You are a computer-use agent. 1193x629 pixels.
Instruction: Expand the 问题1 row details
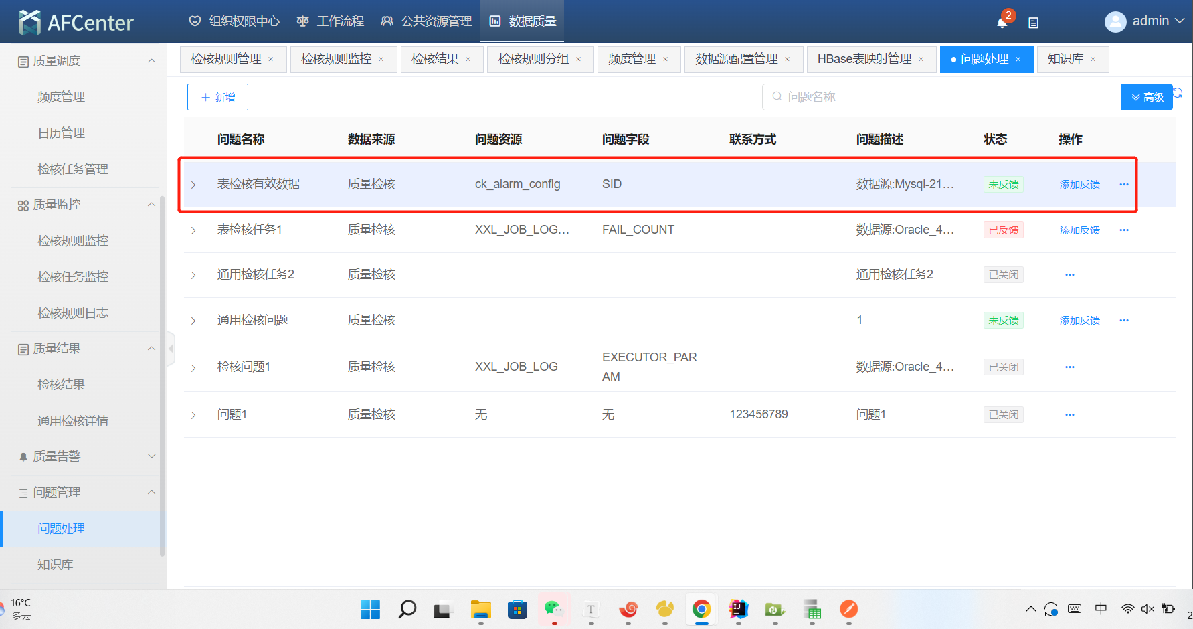pyautogui.click(x=193, y=415)
